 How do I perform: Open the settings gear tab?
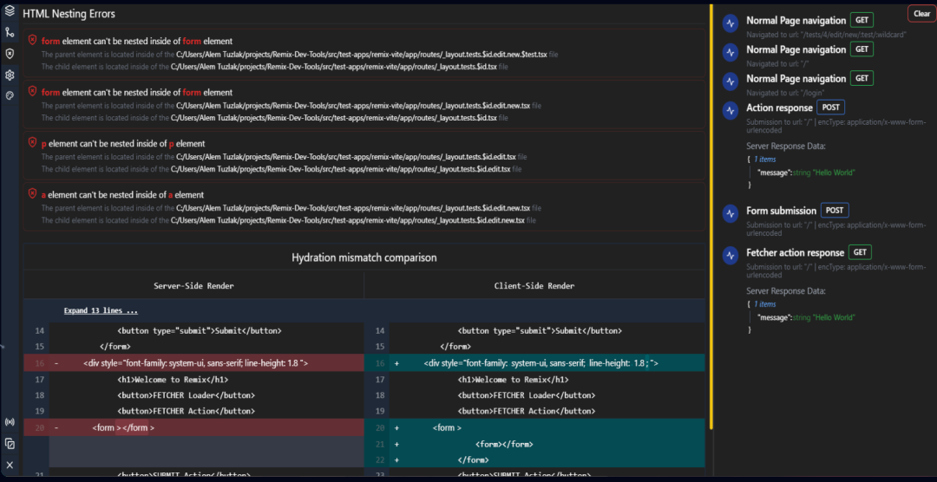(x=10, y=75)
